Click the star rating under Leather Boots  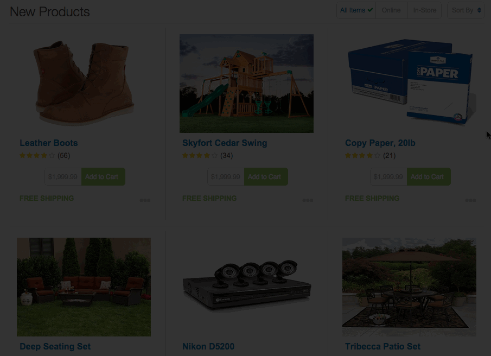tap(37, 155)
